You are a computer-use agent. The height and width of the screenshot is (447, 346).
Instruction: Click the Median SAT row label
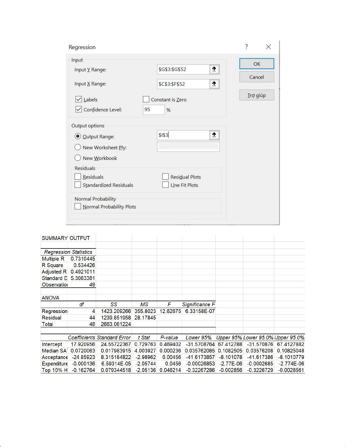pyautogui.click(x=54, y=351)
